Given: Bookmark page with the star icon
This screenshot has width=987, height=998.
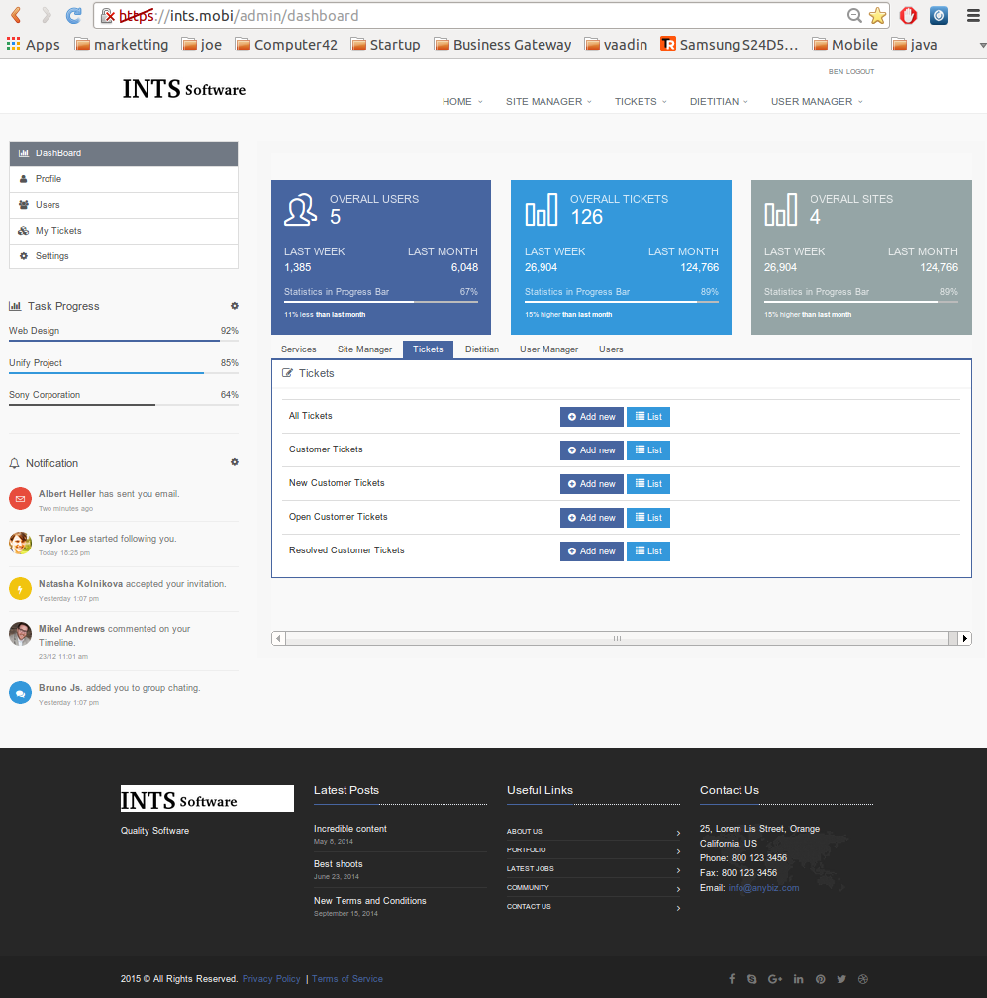Looking at the screenshot, I should tap(877, 16).
